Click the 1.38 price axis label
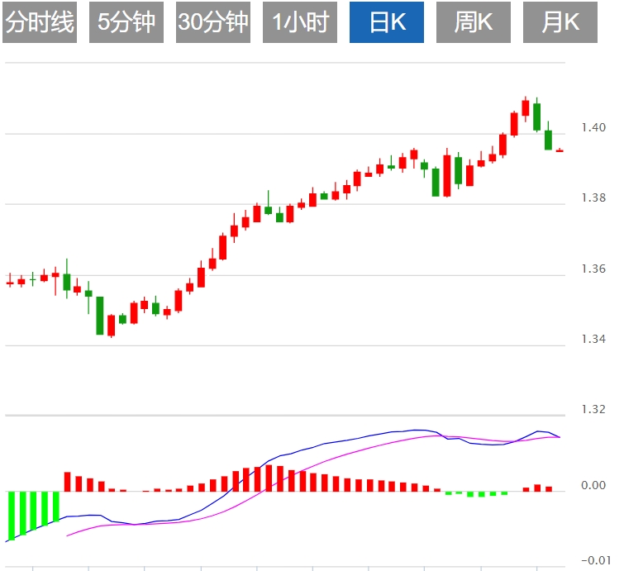Screen dimensions: 624x571 593,198
